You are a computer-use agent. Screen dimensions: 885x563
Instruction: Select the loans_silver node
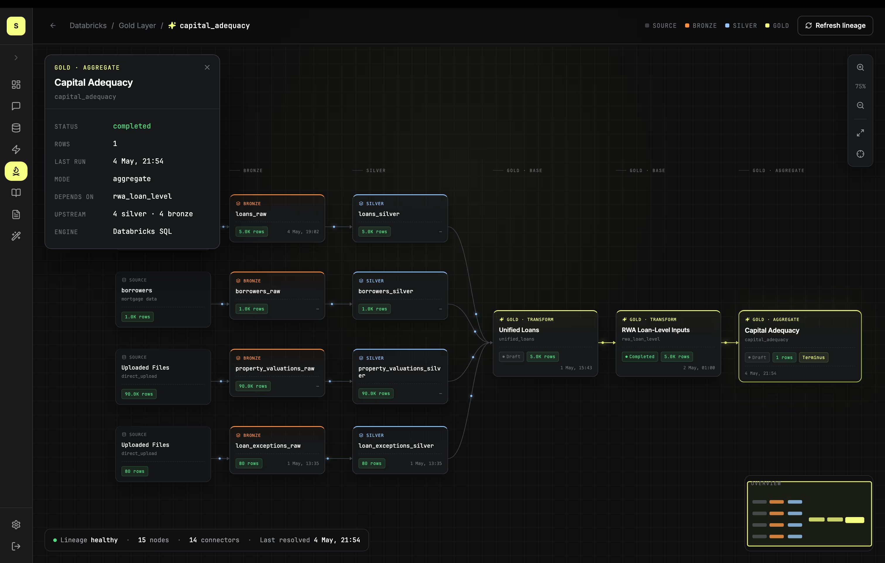click(400, 218)
